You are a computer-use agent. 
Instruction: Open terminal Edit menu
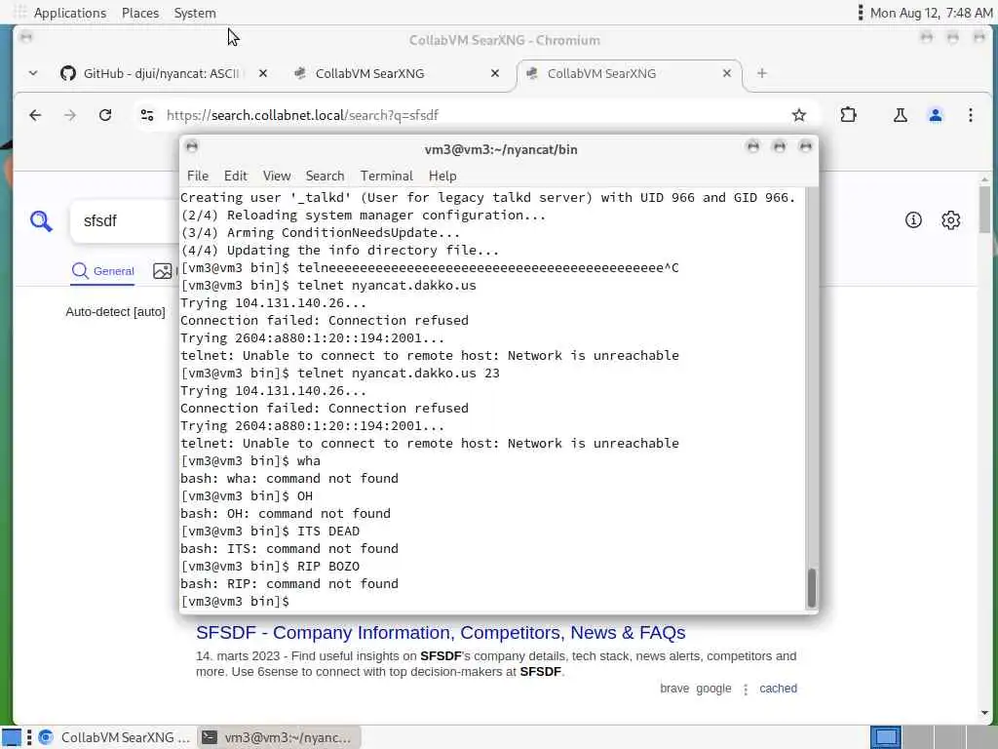click(236, 176)
